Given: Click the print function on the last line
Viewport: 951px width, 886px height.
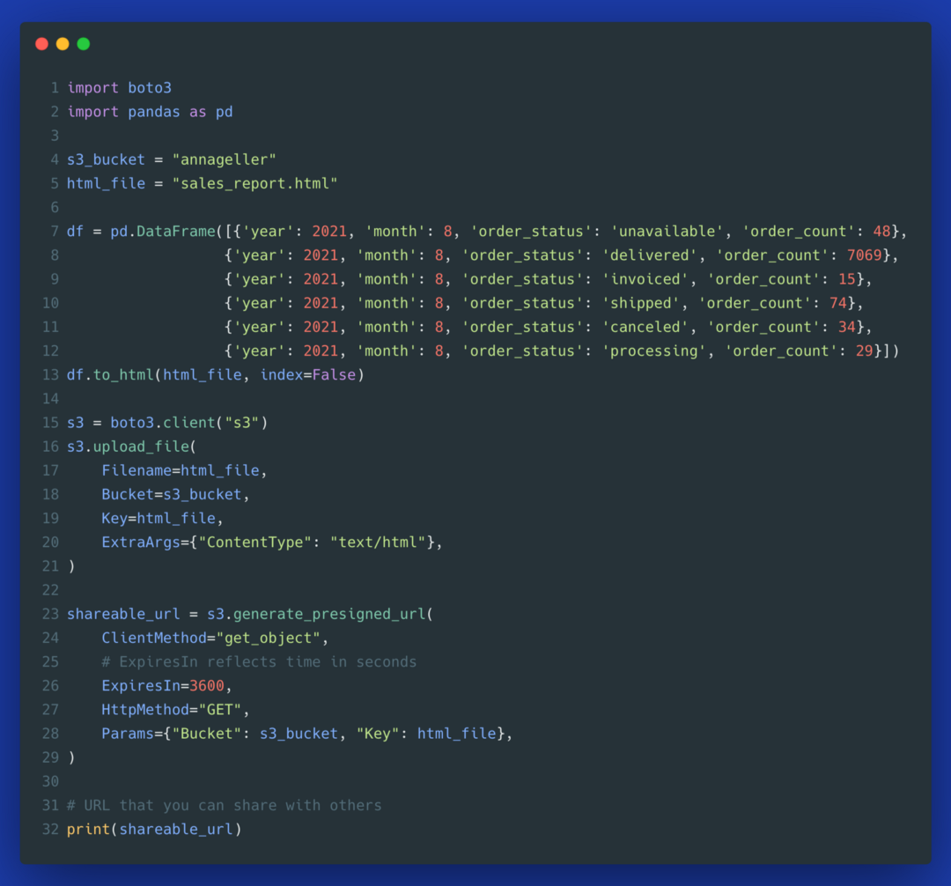Looking at the screenshot, I should point(88,830).
